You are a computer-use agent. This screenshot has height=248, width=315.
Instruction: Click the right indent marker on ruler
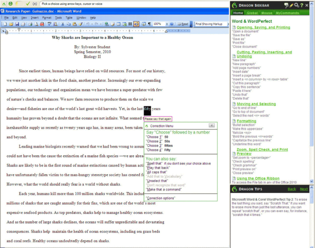tap(166, 31)
